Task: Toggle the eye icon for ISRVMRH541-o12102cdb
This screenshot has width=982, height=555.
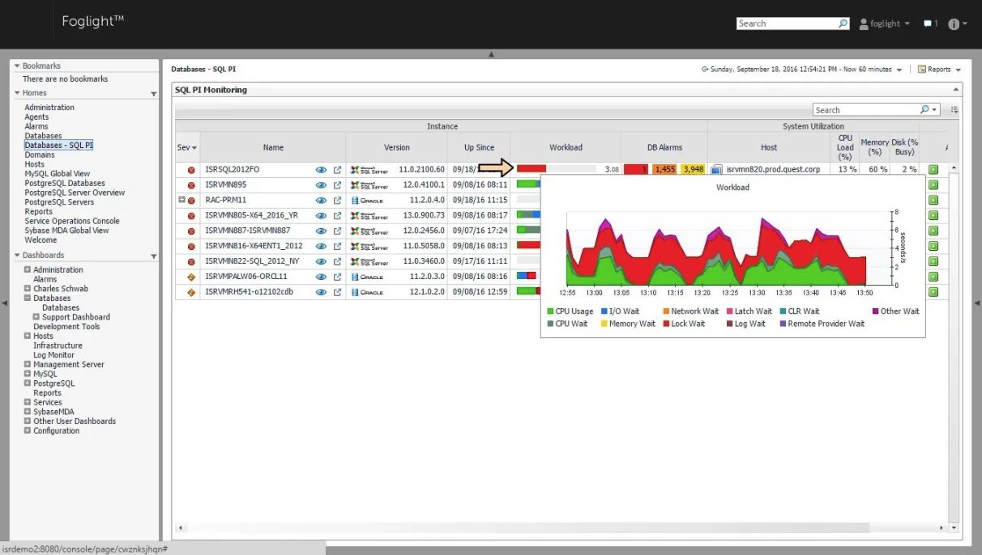Action: [x=321, y=292]
